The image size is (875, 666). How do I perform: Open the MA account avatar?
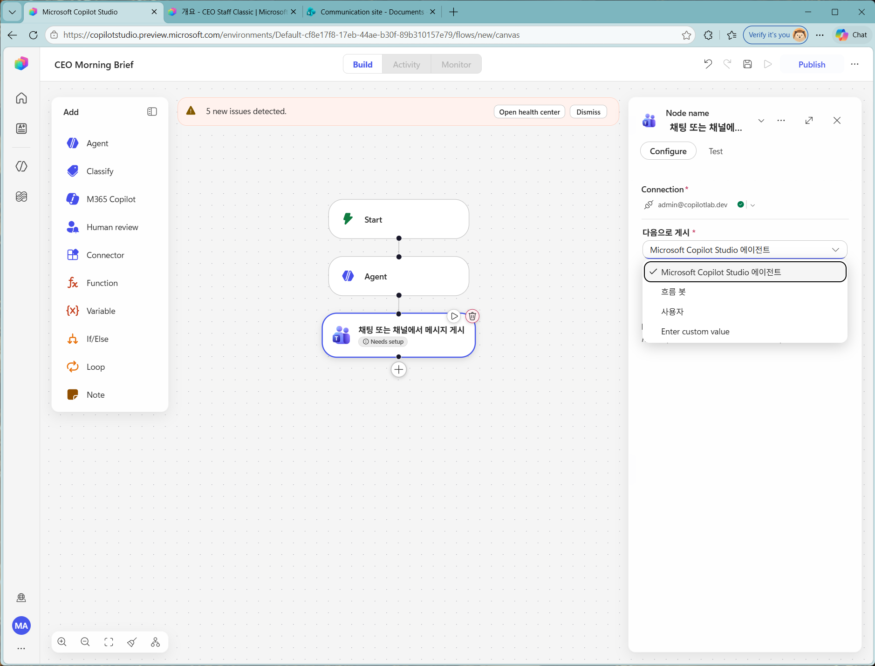tap(21, 625)
